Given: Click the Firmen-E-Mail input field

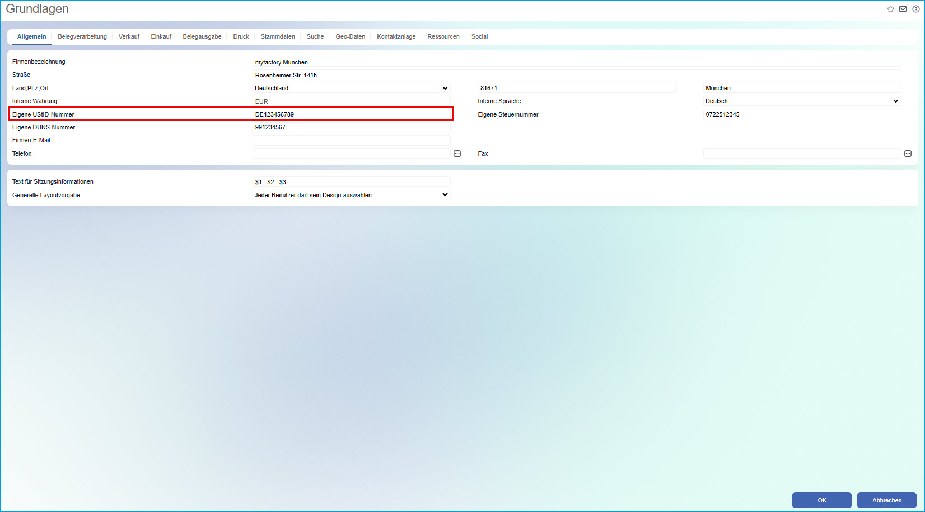Looking at the screenshot, I should [352, 140].
